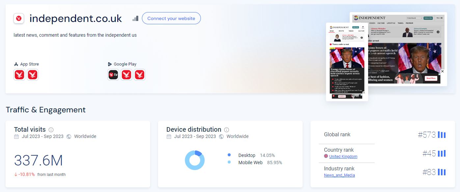
Task: Open the third Google Play app icon
Action: 140,75
